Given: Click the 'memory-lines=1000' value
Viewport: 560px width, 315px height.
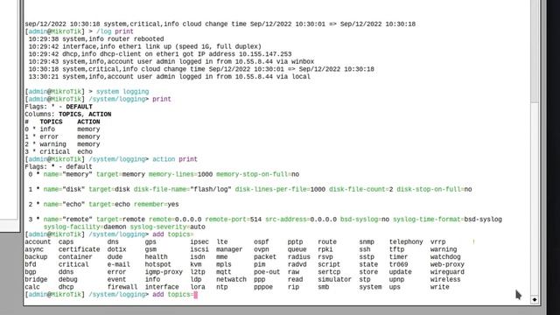Looking at the screenshot, I should point(180,174).
